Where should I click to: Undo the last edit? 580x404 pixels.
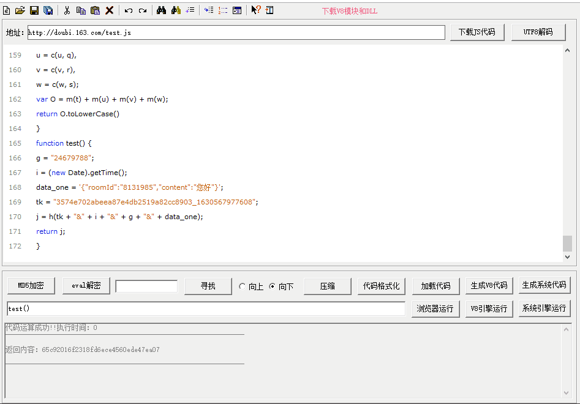(x=129, y=10)
